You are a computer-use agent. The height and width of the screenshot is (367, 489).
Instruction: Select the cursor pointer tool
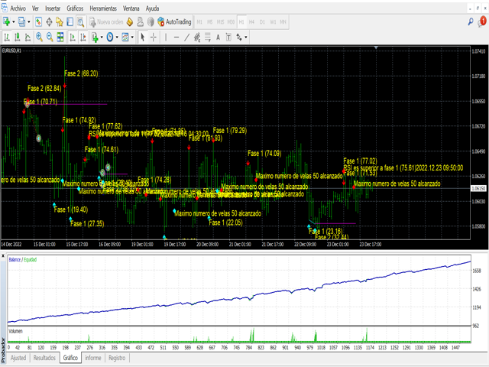click(143, 37)
